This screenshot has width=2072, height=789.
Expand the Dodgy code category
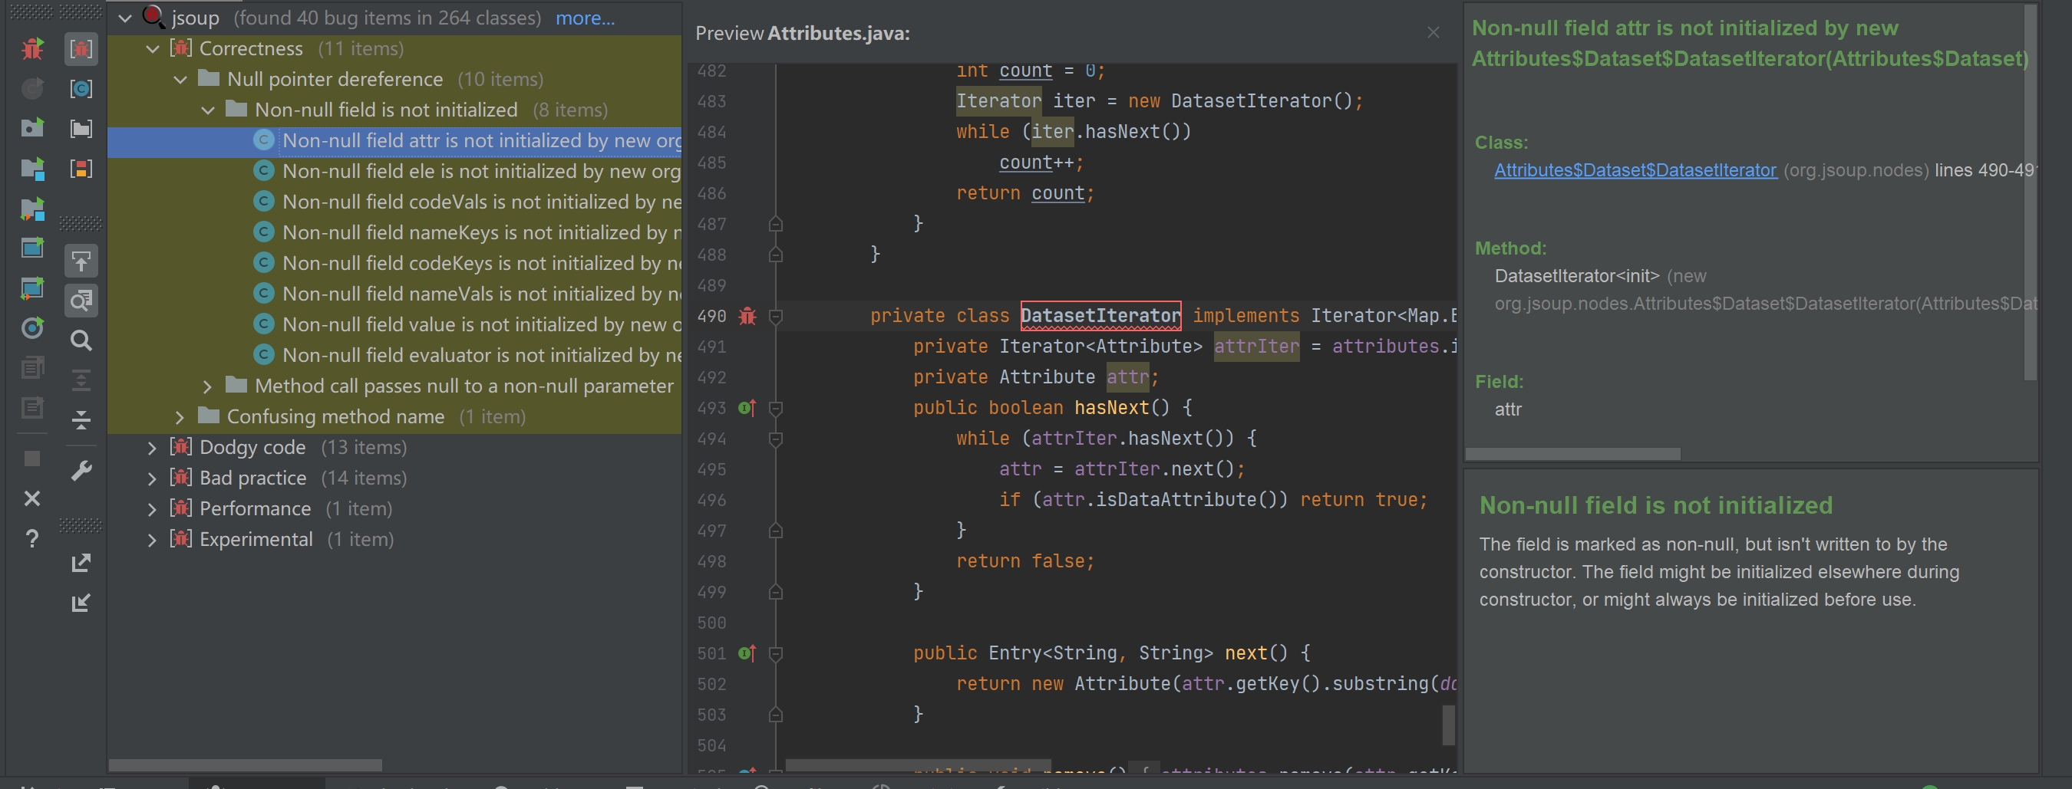(153, 448)
